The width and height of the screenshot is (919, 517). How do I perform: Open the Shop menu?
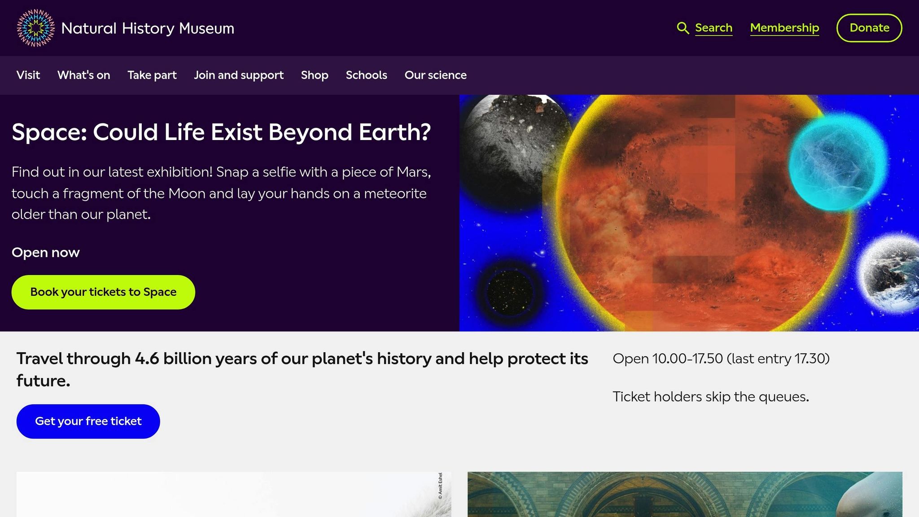tap(315, 75)
